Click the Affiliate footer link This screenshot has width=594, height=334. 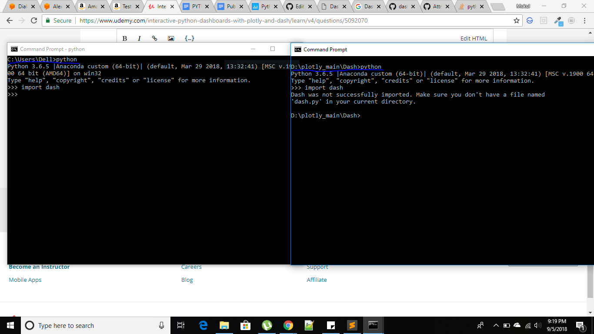[x=317, y=280]
